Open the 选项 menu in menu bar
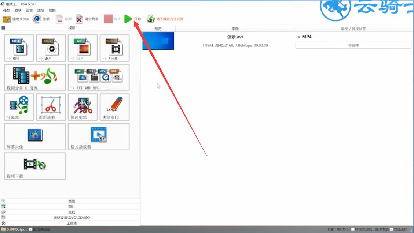 pyautogui.click(x=41, y=10)
